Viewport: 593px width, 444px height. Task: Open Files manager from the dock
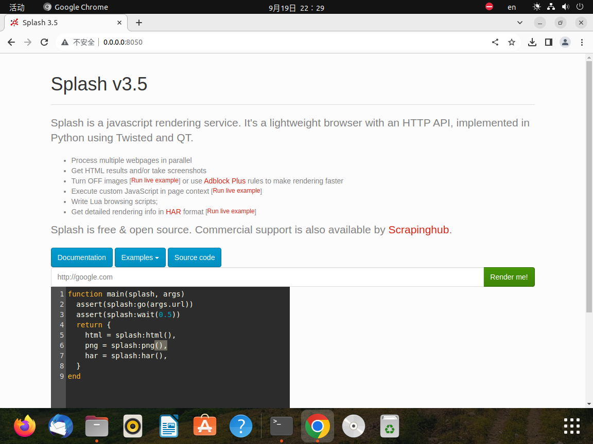click(97, 426)
